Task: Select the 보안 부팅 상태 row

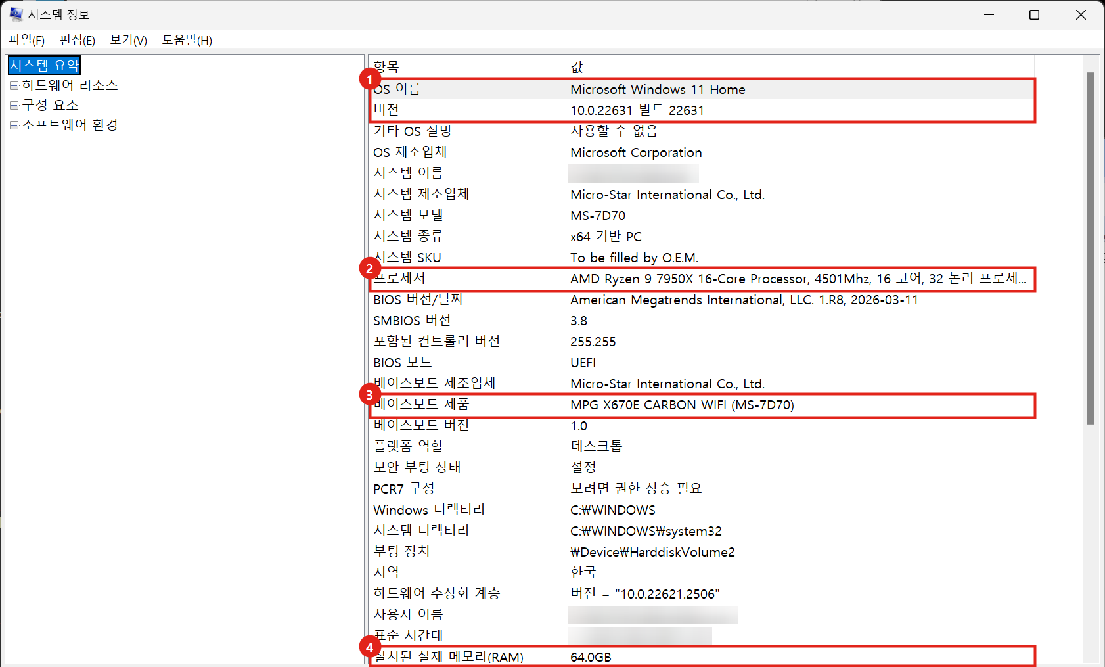Action: pos(702,468)
